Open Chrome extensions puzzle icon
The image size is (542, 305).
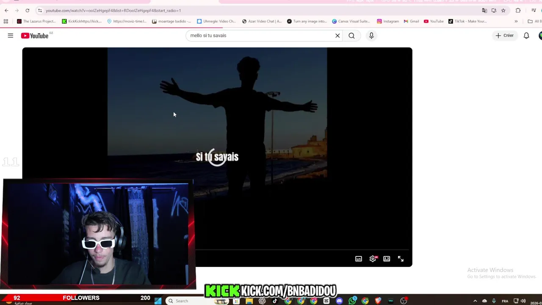[x=518, y=10]
